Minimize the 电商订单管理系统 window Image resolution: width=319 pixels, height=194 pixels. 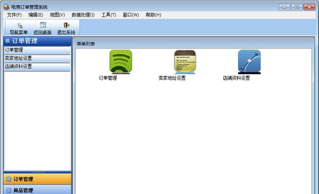coord(284,7)
